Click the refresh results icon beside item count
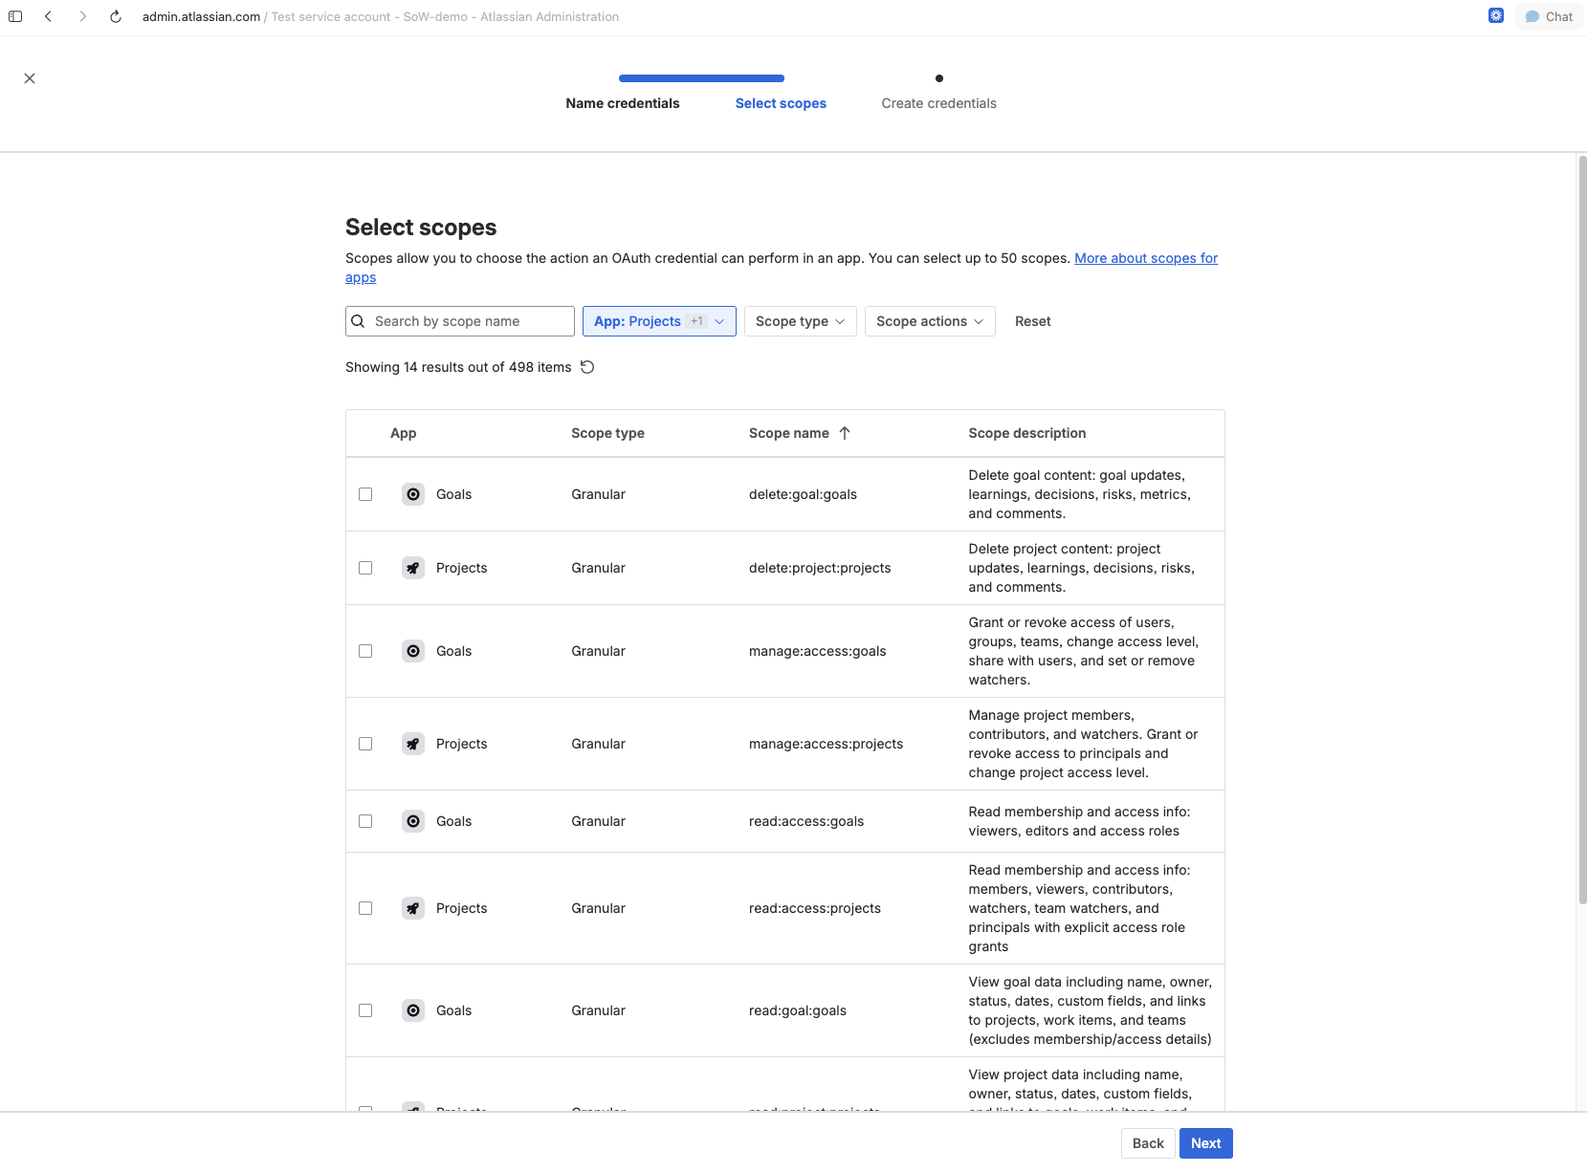The width and height of the screenshot is (1587, 1172). click(x=587, y=367)
